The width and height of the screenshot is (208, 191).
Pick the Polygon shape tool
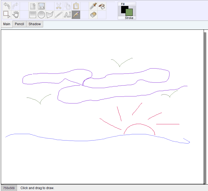click(x=50, y=15)
